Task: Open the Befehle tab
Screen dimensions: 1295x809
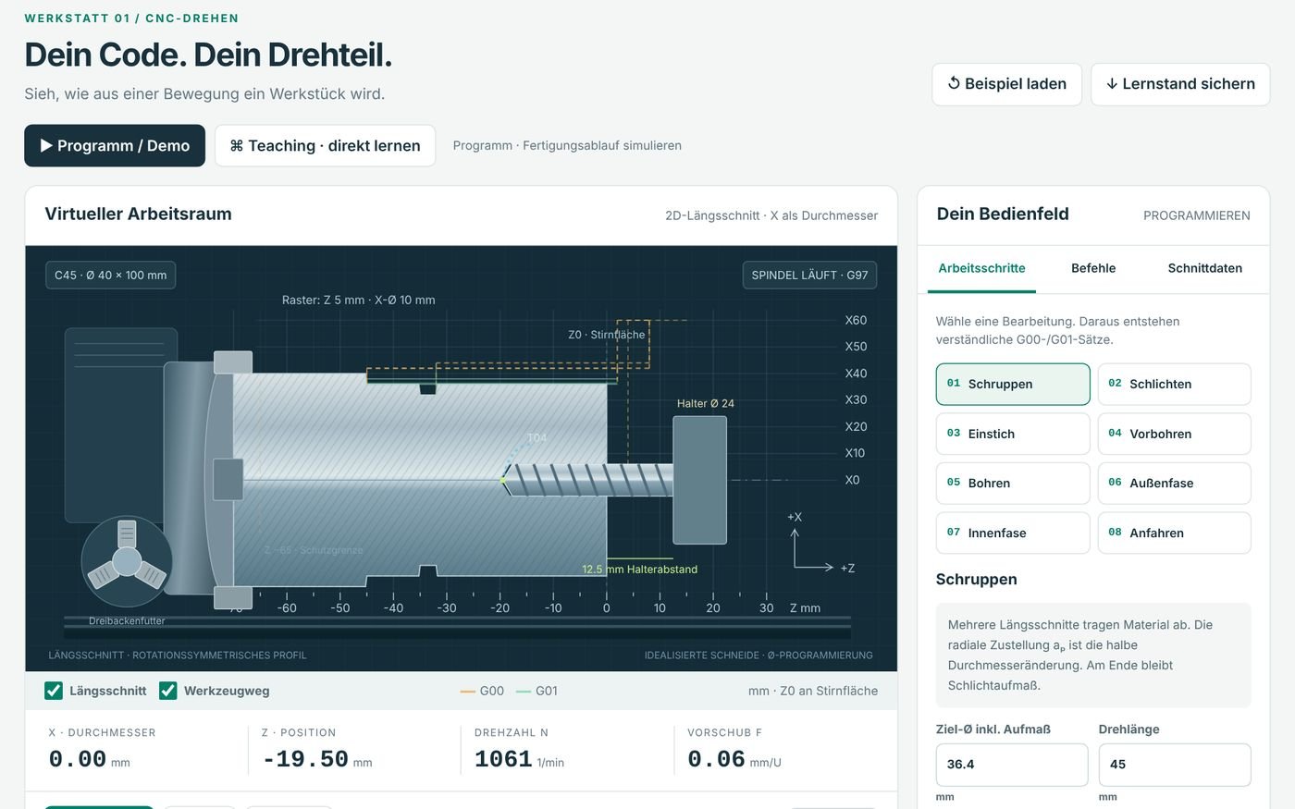Action: (x=1093, y=268)
